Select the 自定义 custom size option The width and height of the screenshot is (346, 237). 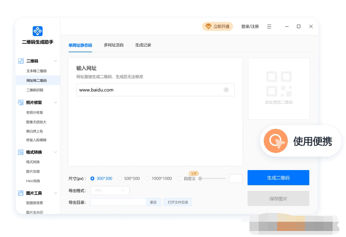(187, 178)
